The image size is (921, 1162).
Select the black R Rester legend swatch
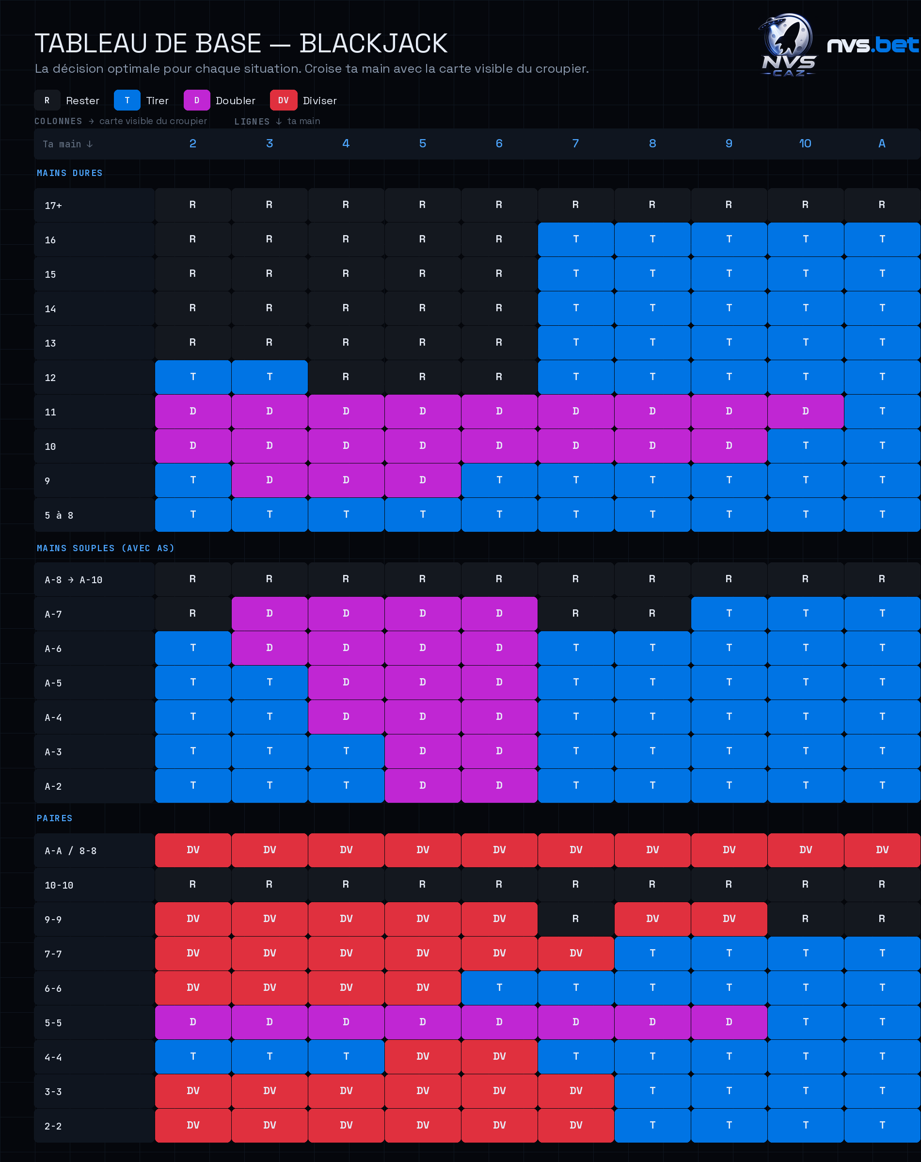point(47,100)
